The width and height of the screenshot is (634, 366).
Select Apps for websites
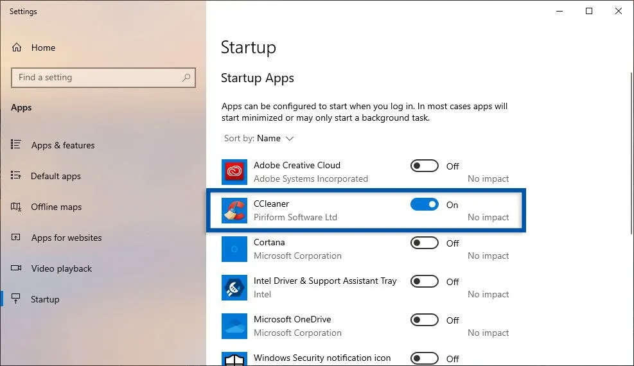point(66,238)
